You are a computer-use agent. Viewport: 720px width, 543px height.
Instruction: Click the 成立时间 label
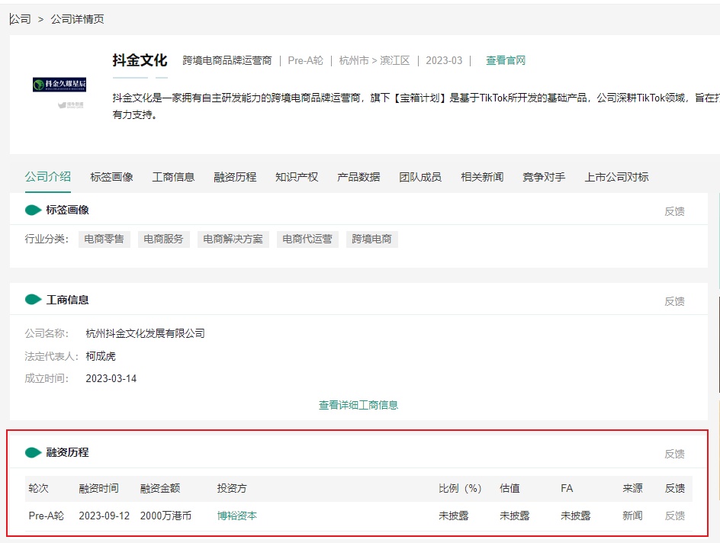(47, 379)
